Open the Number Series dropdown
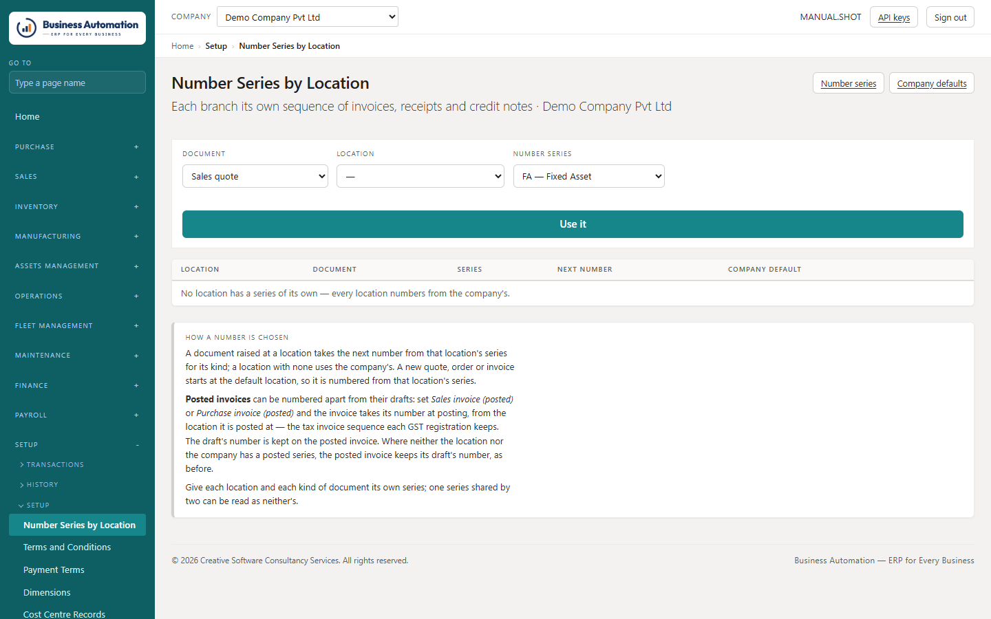Screen dimensions: 991x619 [589, 176]
